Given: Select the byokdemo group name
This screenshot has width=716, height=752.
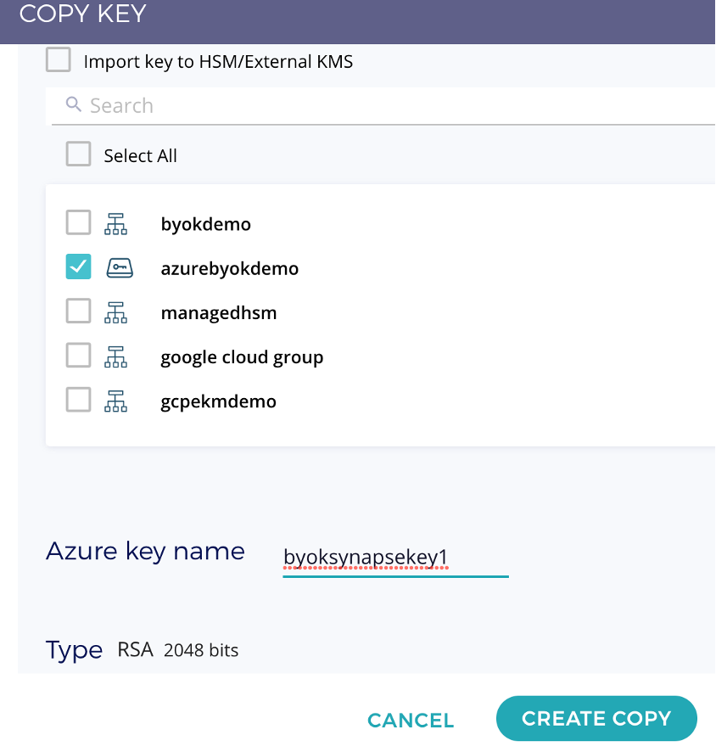Looking at the screenshot, I should tap(205, 224).
